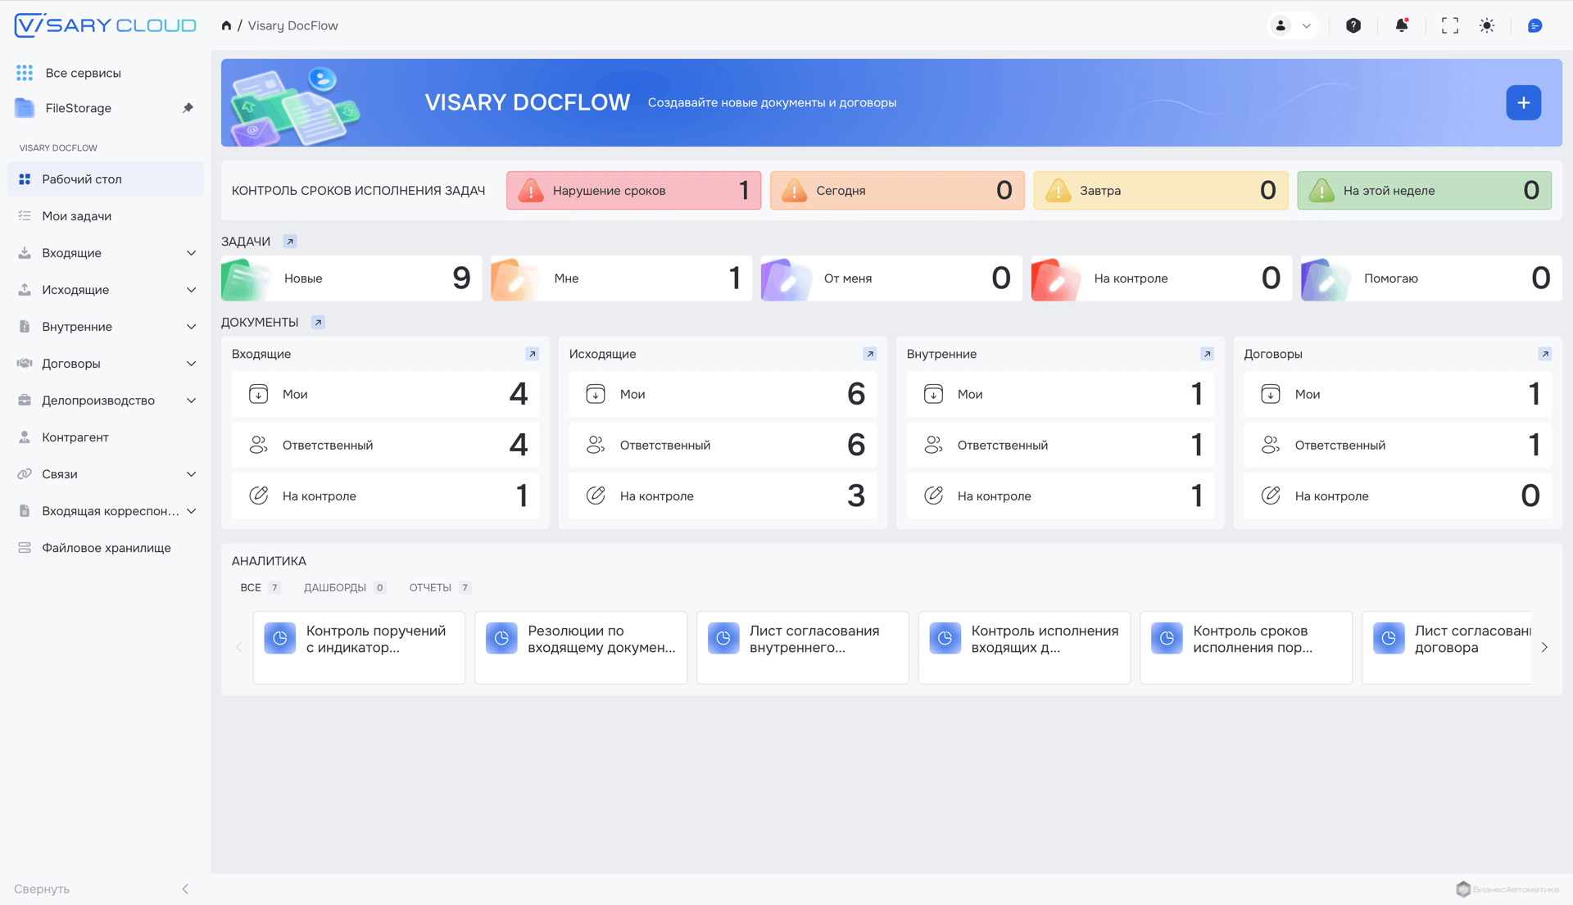Open the user account dropdown
Image resolution: width=1573 pixels, height=905 pixels.
1292,25
